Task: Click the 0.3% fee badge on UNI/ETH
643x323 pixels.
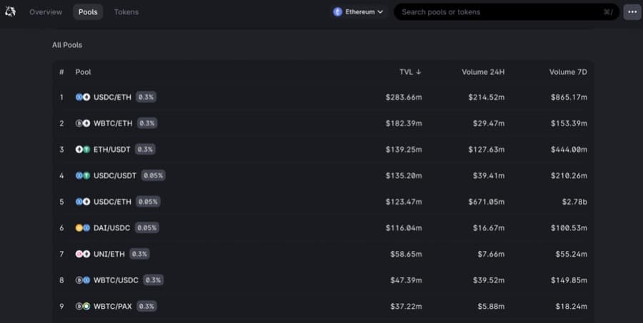Action: [x=139, y=254]
